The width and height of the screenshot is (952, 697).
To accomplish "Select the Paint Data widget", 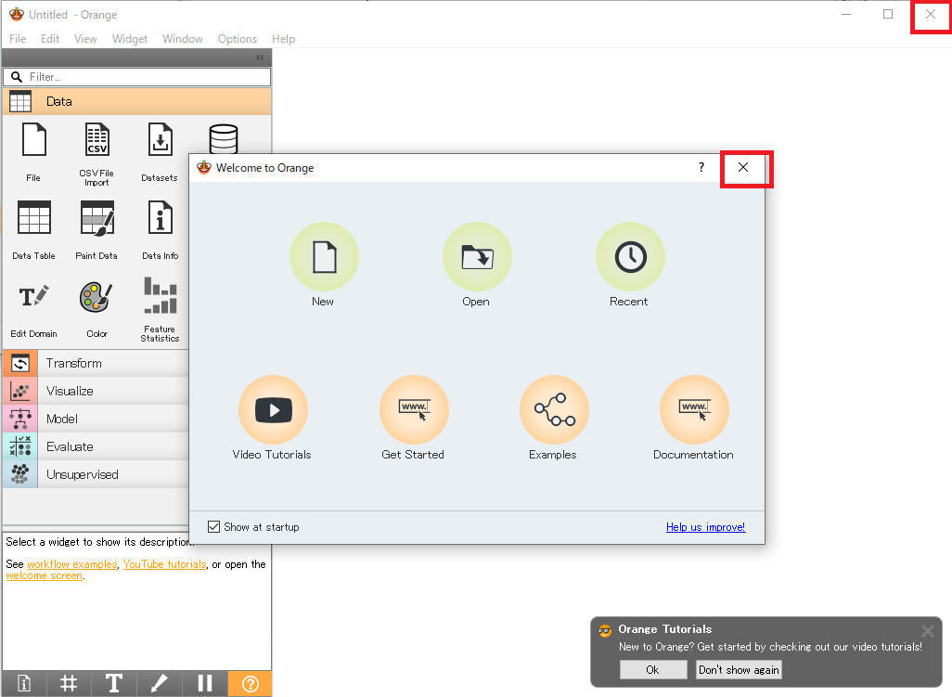I will [x=96, y=219].
